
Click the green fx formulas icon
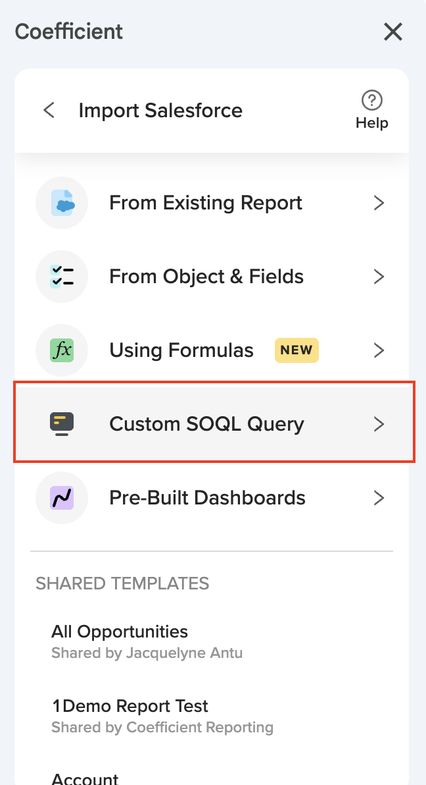62,350
